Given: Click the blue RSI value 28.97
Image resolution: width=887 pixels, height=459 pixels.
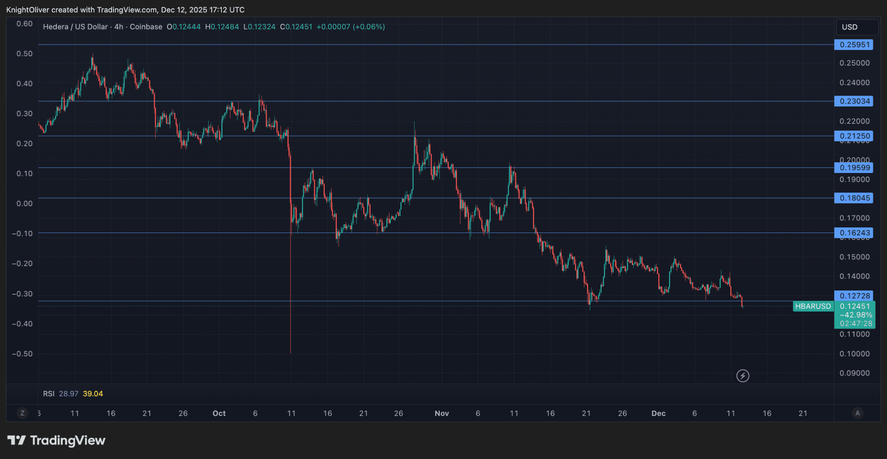Looking at the screenshot, I should tap(69, 393).
